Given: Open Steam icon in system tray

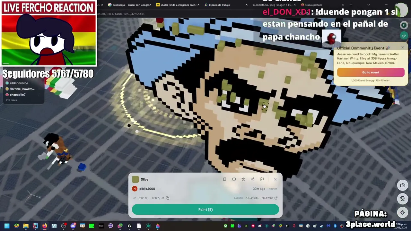Looking at the screenshot, I should point(321,226).
